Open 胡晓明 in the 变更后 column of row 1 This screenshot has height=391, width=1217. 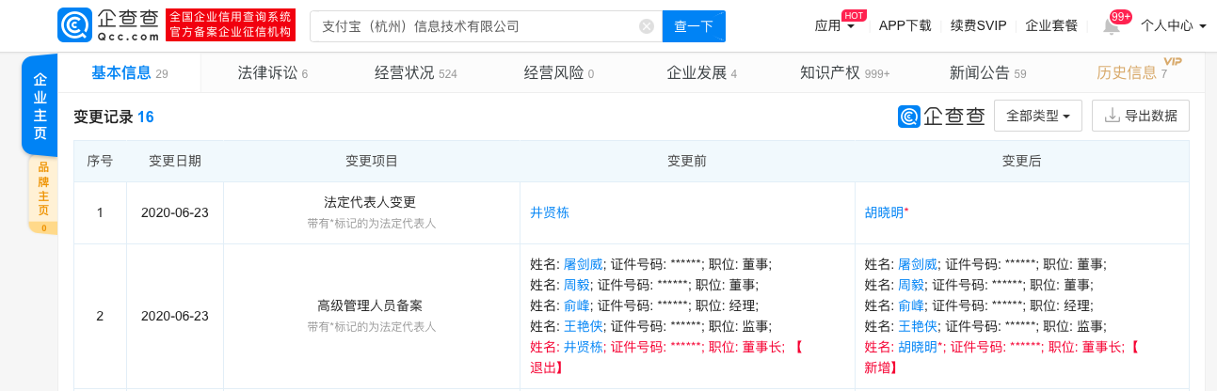pyautogui.click(x=884, y=212)
